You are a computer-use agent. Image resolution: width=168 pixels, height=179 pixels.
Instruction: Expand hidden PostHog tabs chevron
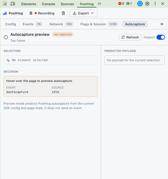(x=162, y=24)
